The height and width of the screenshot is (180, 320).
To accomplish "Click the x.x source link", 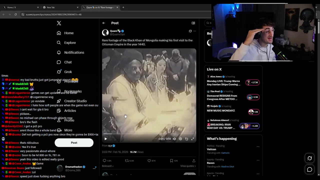I will point(110,146).
